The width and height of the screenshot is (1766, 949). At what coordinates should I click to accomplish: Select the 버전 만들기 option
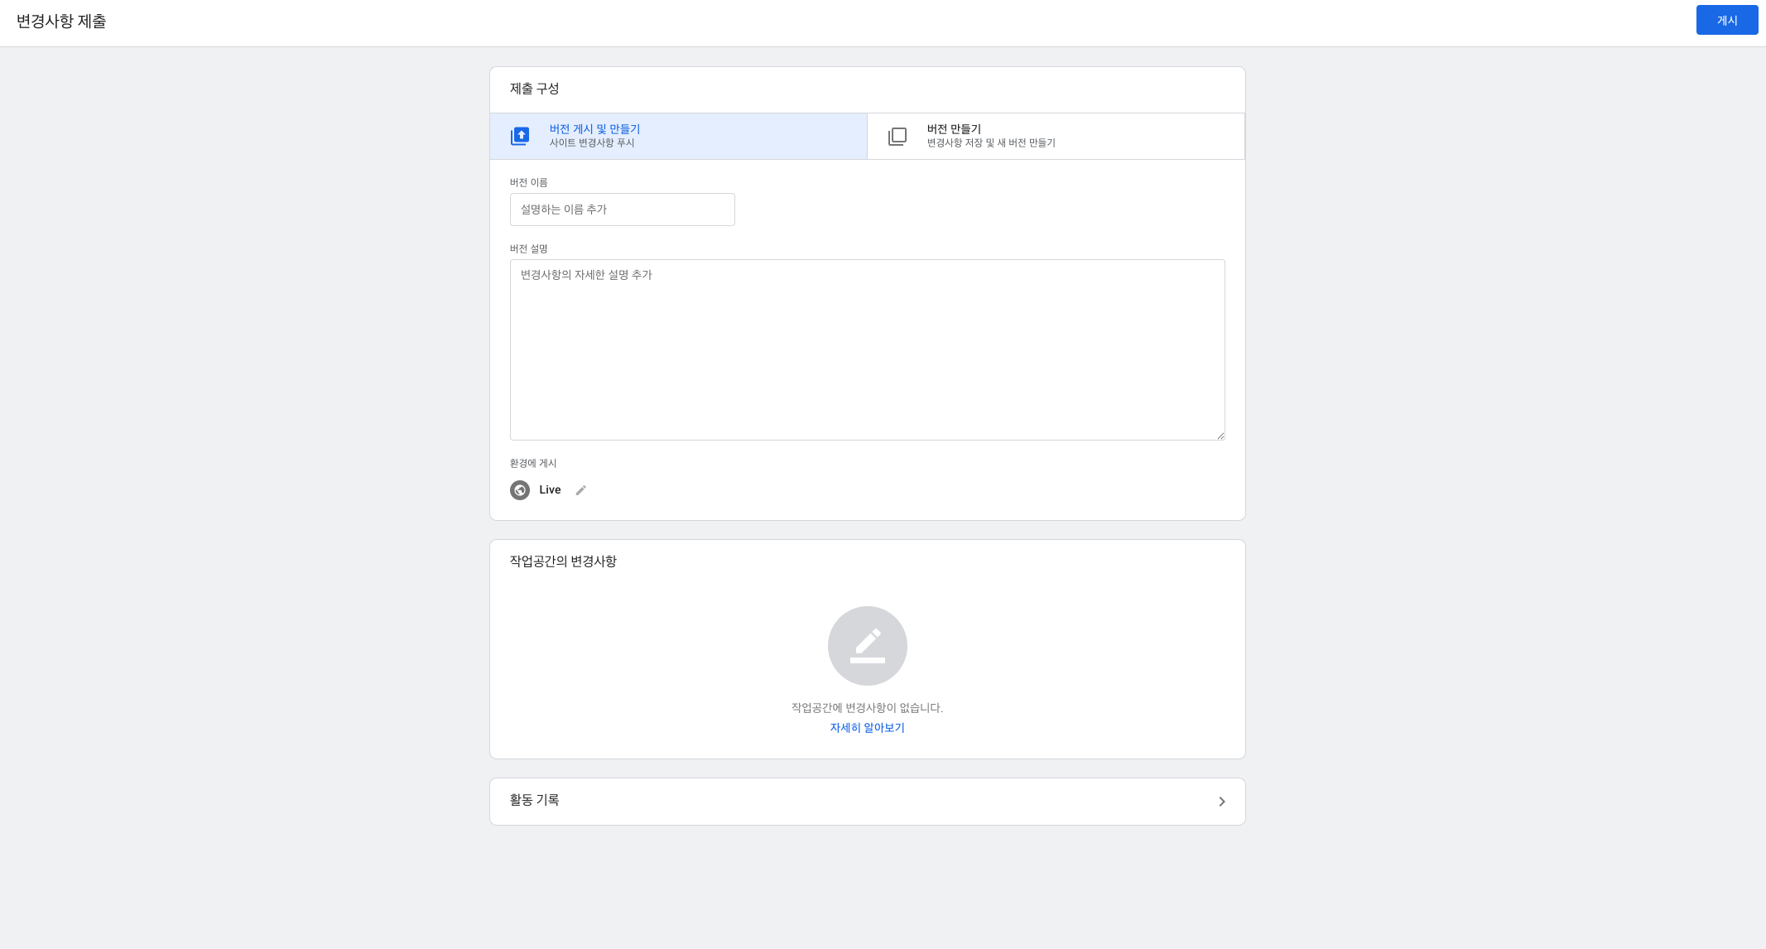pyautogui.click(x=954, y=129)
